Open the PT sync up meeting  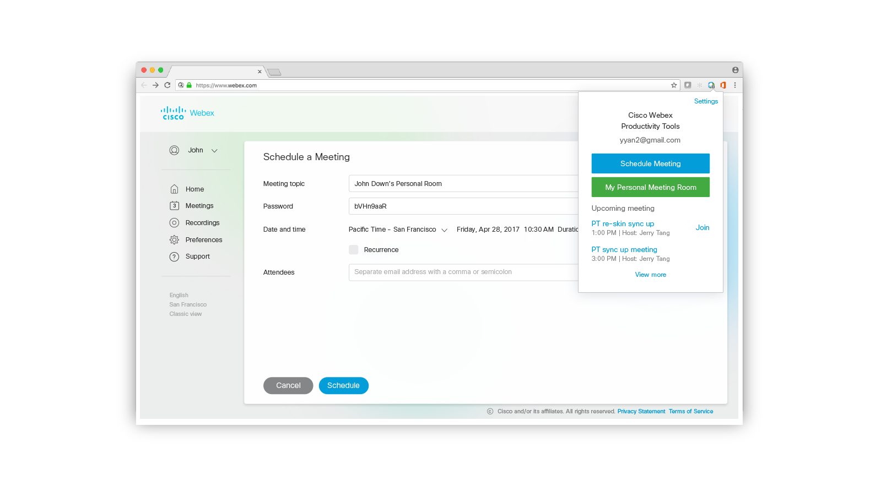tap(624, 250)
